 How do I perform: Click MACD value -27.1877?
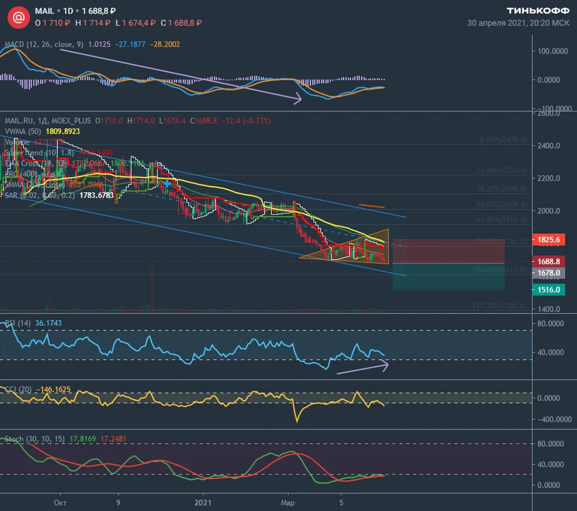point(130,44)
